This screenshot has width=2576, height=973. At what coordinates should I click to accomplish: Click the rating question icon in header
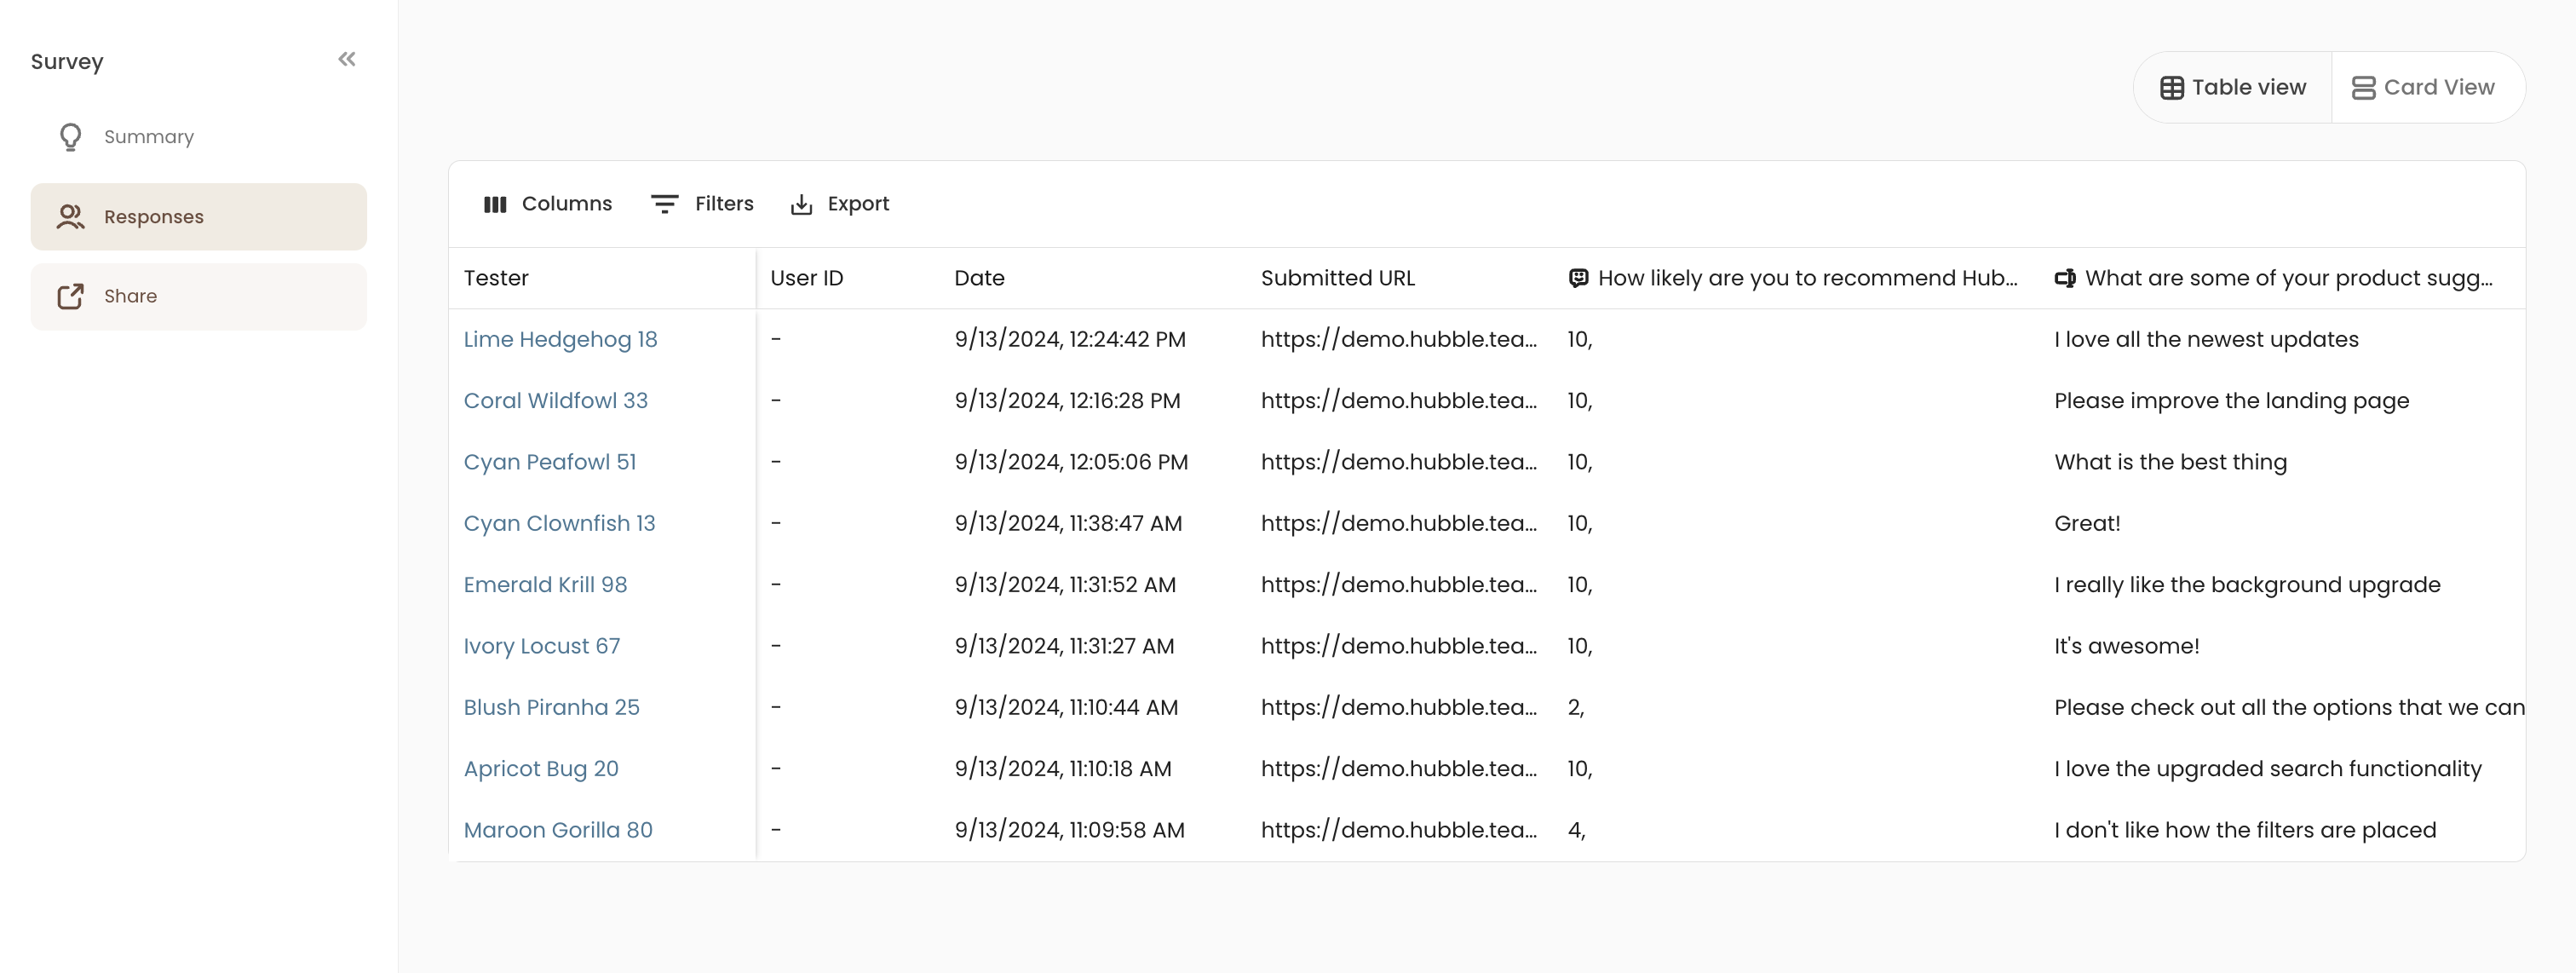(1578, 278)
